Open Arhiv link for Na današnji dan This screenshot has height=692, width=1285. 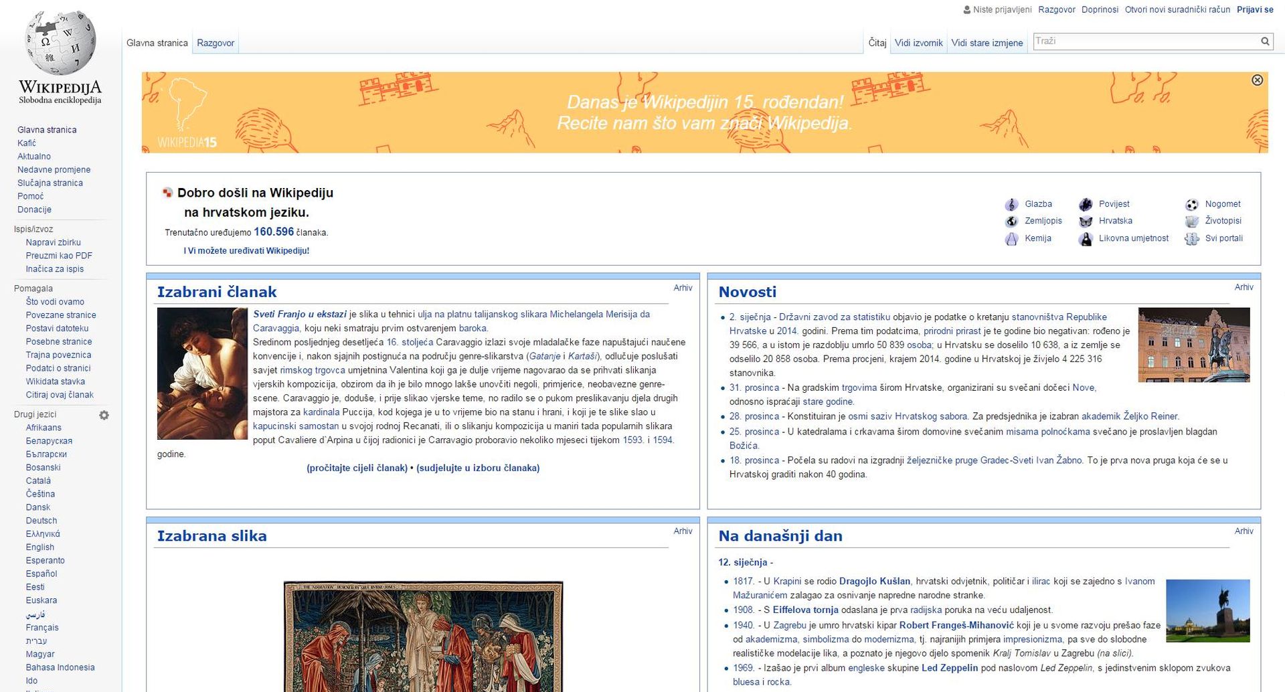click(x=1244, y=531)
